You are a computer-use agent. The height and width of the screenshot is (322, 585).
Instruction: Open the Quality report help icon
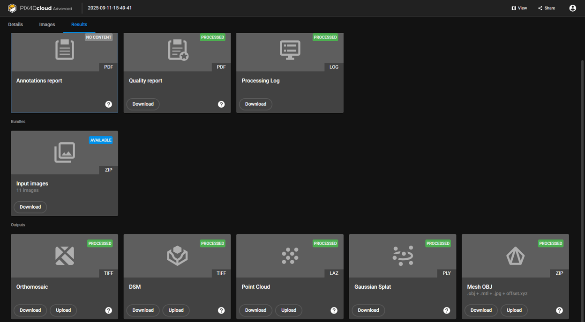point(221,104)
